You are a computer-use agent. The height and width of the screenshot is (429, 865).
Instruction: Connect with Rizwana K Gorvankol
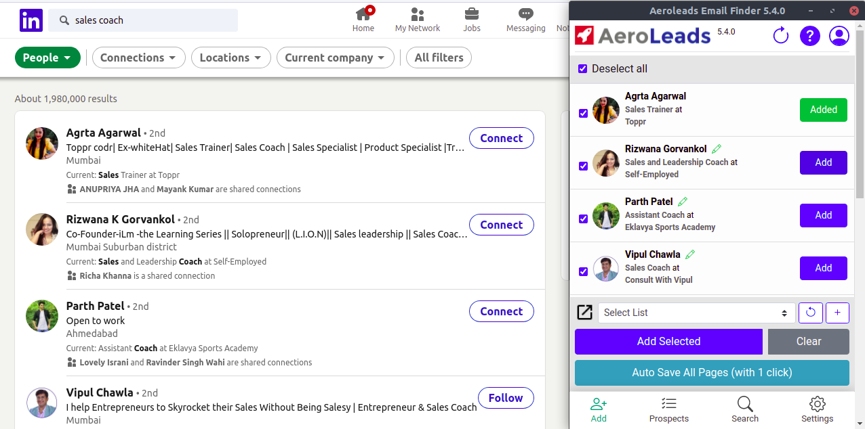point(502,225)
